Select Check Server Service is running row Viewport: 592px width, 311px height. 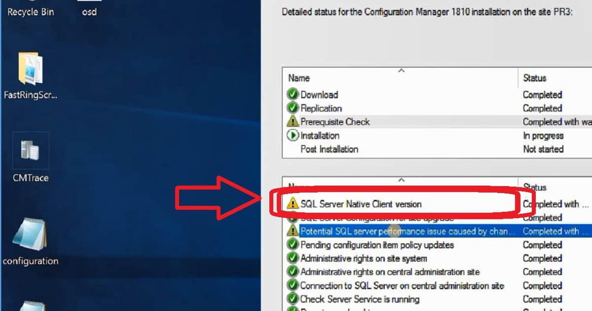pyautogui.click(x=437, y=299)
